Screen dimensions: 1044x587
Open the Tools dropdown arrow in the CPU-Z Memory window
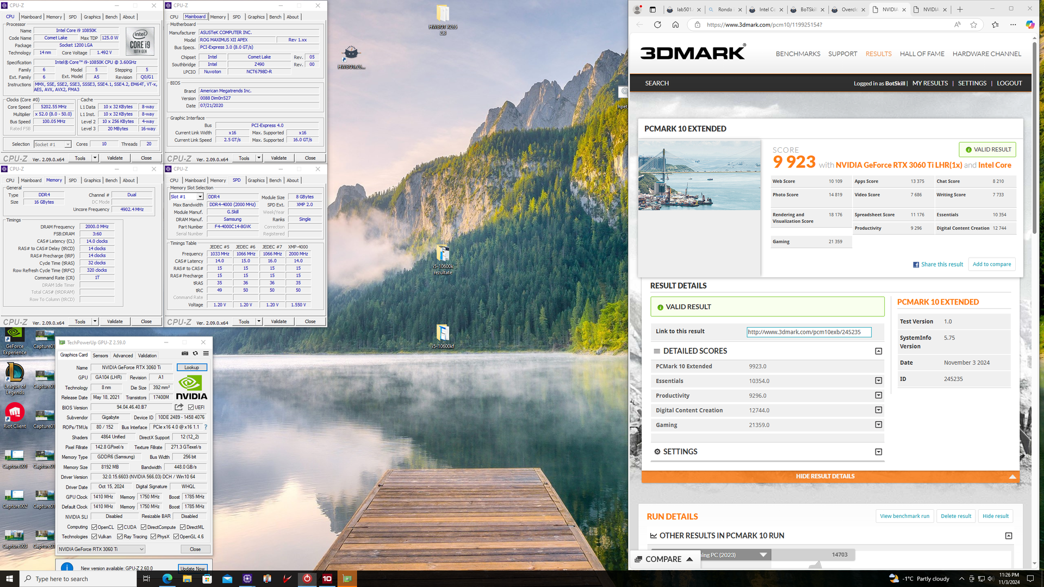pyautogui.click(x=95, y=322)
